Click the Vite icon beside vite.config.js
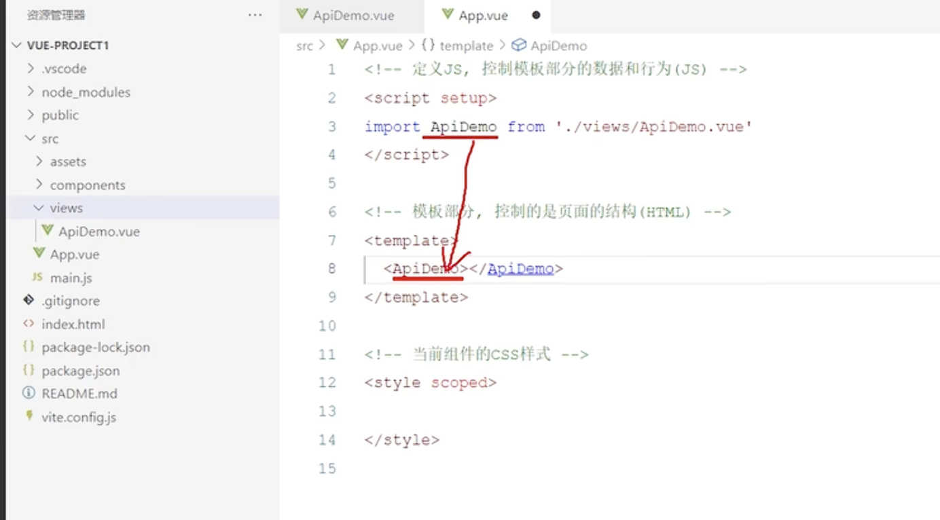 [x=29, y=416]
